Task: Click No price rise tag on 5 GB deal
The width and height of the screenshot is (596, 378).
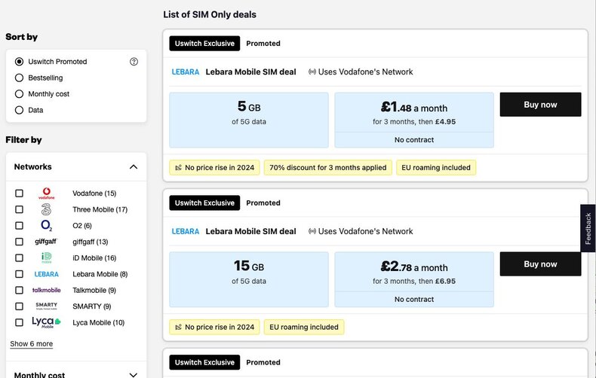Action: tap(214, 167)
